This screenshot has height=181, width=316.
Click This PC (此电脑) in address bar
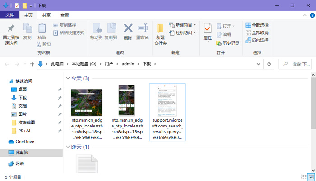[57, 64]
